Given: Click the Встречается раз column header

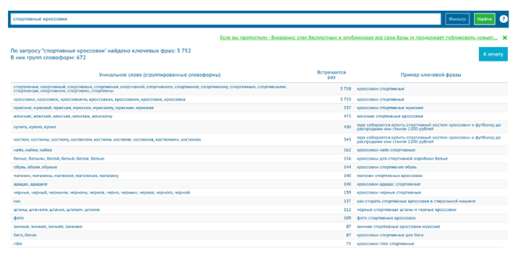Looking at the screenshot, I should coord(331,75).
